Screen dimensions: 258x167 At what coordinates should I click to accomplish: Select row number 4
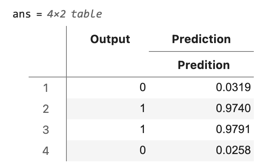(x=46, y=151)
